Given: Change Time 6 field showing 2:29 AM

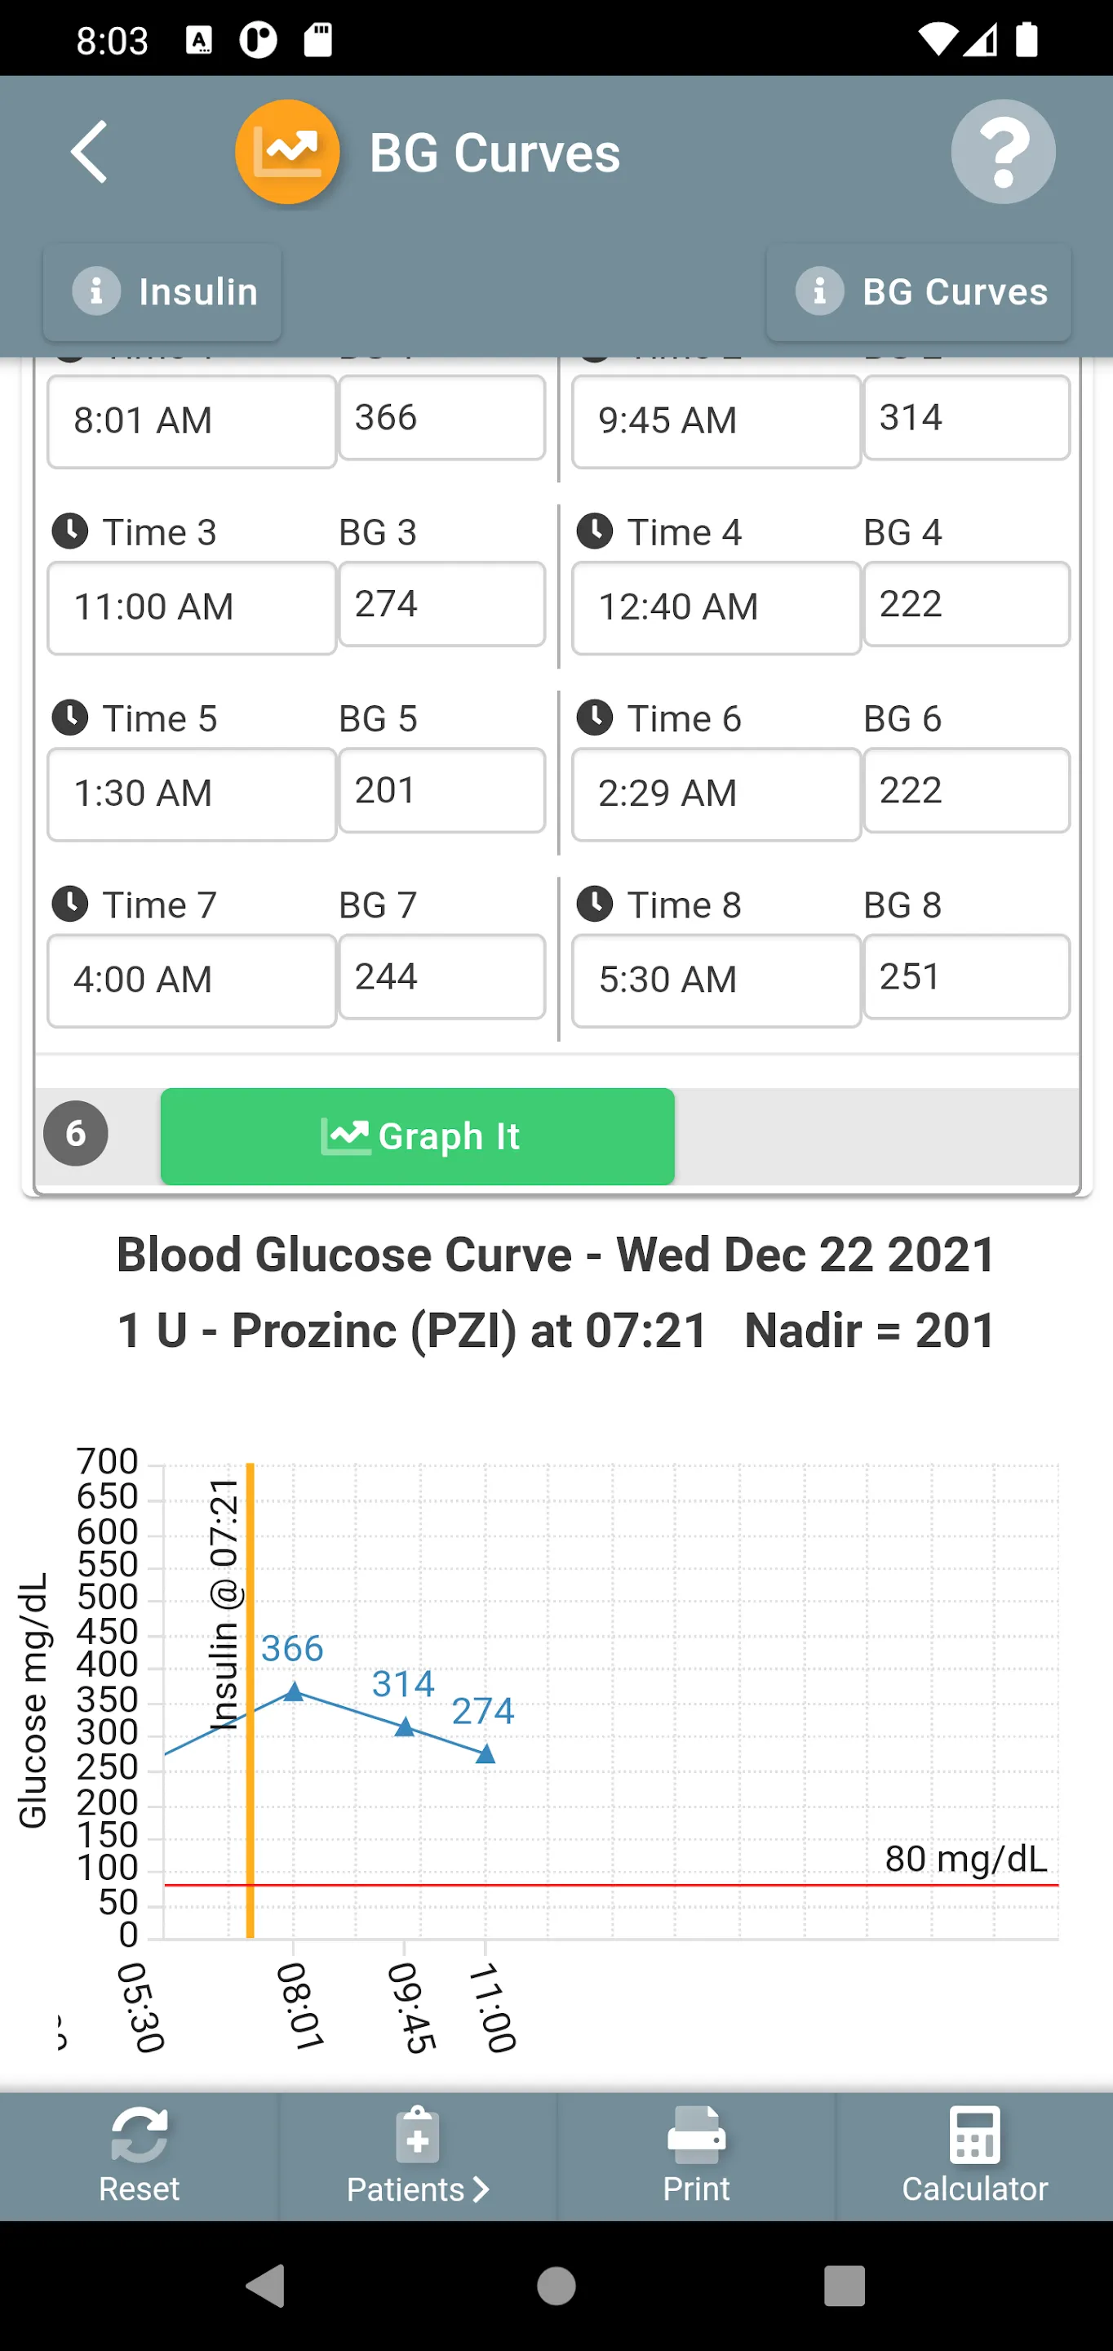Looking at the screenshot, I should click(716, 794).
